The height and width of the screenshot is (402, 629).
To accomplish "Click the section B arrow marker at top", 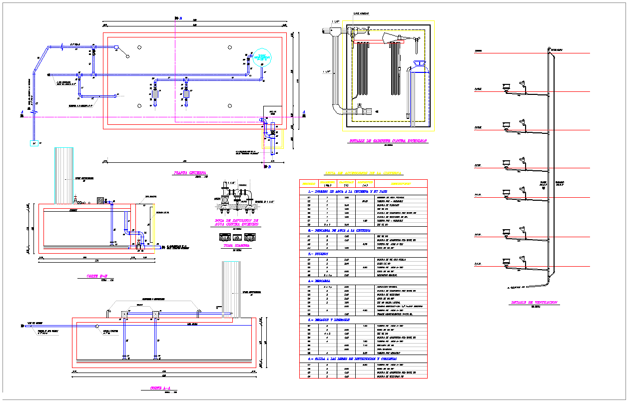I will (177, 18).
